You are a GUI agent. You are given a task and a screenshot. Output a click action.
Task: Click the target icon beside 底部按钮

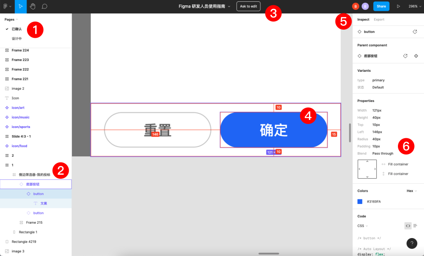[416, 56]
